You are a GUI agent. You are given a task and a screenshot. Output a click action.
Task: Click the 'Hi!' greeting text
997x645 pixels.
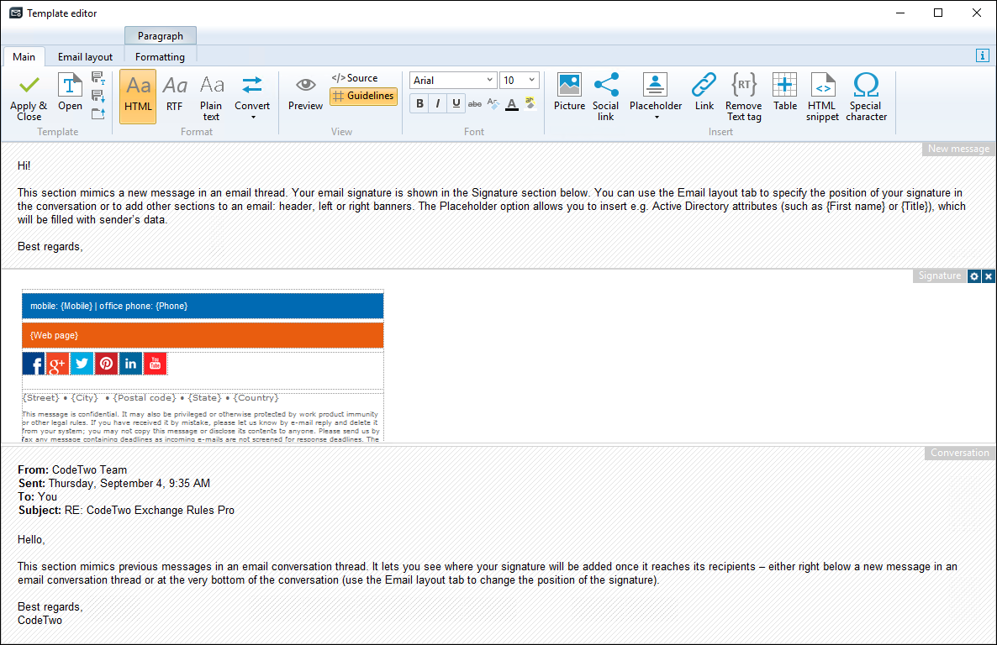pyautogui.click(x=24, y=165)
